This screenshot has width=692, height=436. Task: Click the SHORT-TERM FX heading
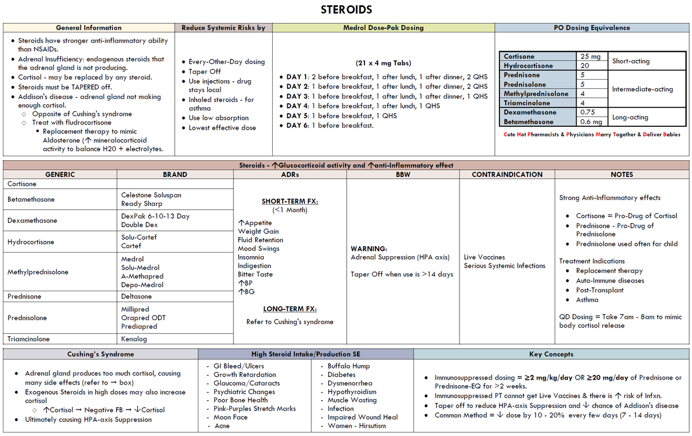click(290, 201)
